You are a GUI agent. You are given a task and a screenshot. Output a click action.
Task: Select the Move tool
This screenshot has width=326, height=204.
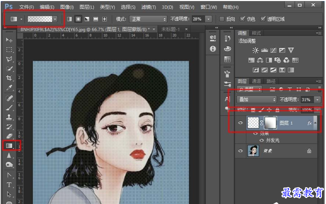pyautogui.click(x=9, y=40)
